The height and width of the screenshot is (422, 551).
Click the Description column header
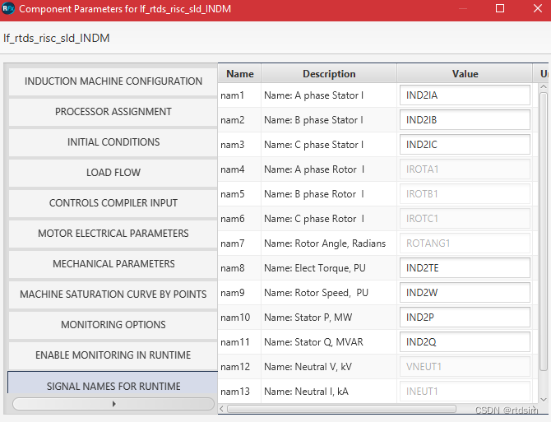click(x=329, y=74)
